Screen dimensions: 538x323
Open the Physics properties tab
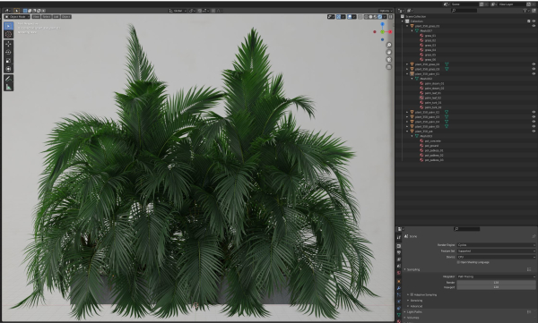pyautogui.click(x=399, y=302)
